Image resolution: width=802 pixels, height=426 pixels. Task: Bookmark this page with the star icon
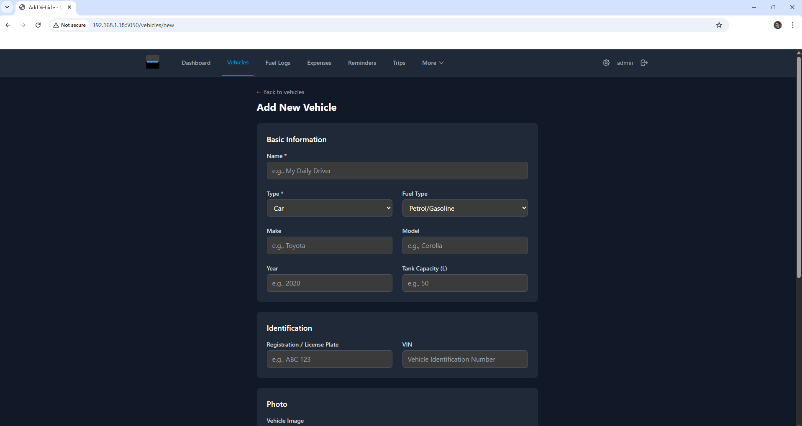pyautogui.click(x=719, y=25)
